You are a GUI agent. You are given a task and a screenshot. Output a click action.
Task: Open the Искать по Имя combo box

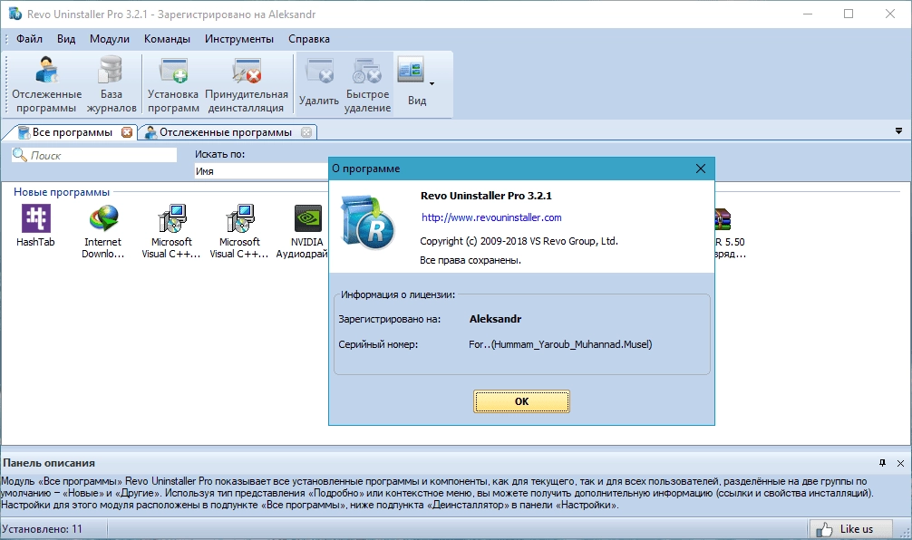pyautogui.click(x=261, y=171)
